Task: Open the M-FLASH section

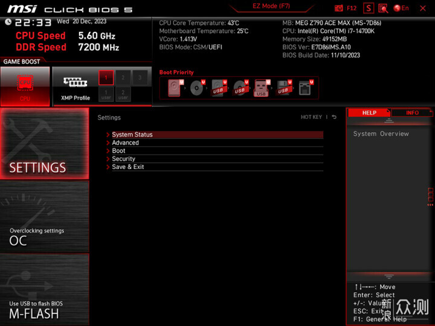Action: 44,289
